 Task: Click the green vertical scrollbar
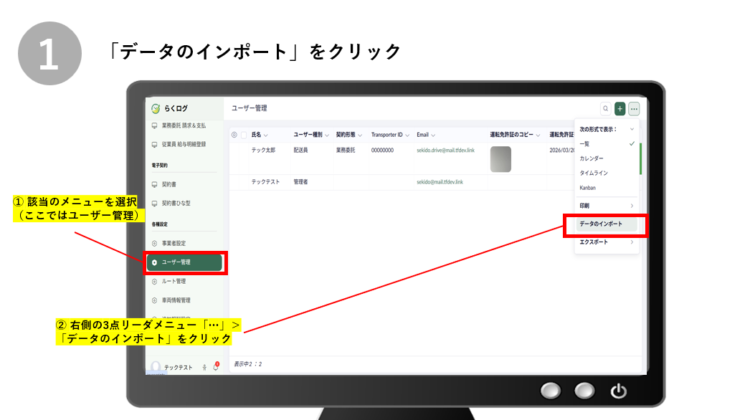pos(640,158)
